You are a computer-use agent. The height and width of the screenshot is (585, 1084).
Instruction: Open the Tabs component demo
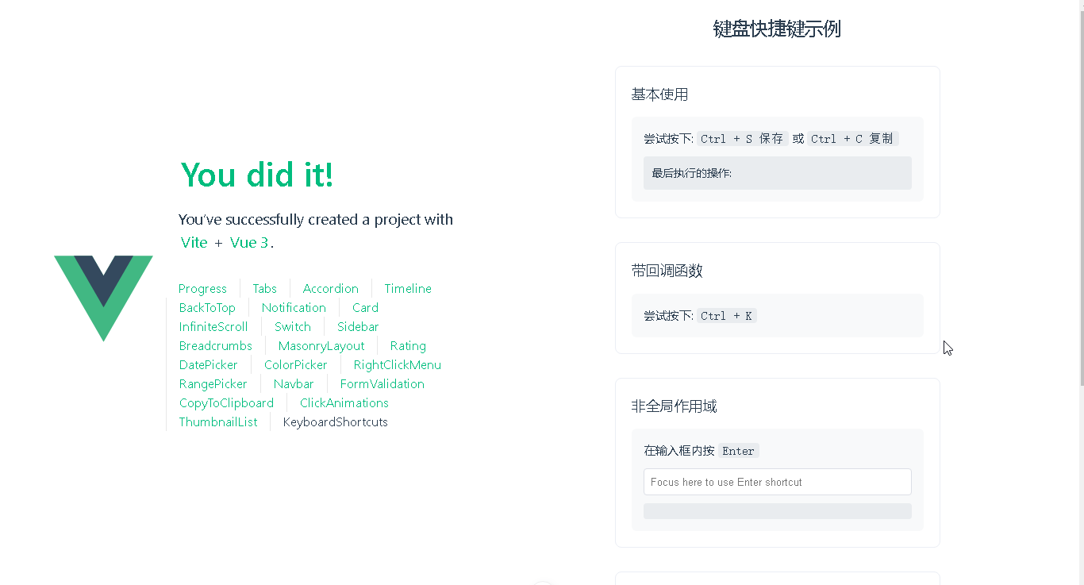(x=264, y=288)
